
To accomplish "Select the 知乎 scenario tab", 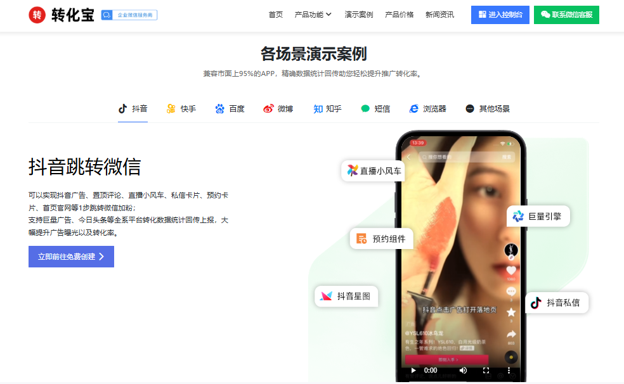I will (327, 108).
